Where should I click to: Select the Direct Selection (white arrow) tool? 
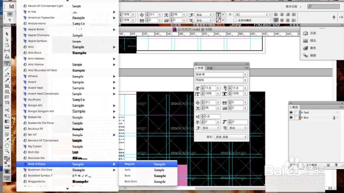point(7,39)
